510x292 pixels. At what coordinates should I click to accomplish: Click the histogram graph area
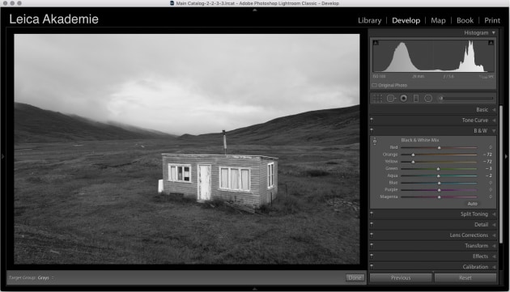coord(433,56)
